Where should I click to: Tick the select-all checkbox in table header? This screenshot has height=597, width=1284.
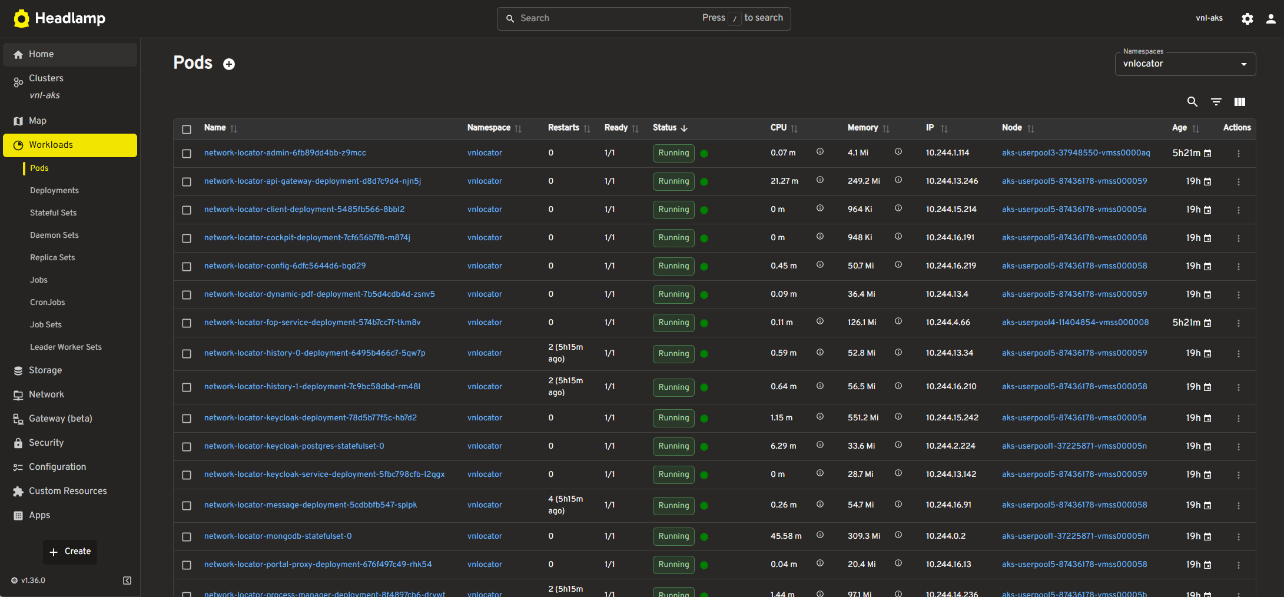point(187,129)
